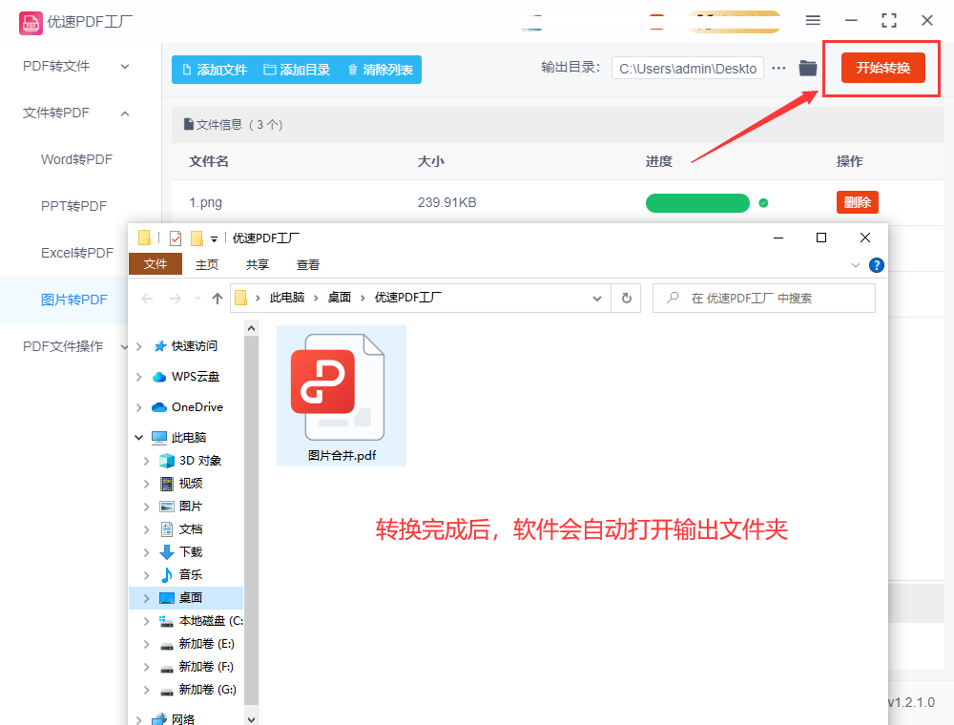Click Explorer back navigation arrow
This screenshot has height=725, width=954.
click(x=147, y=298)
